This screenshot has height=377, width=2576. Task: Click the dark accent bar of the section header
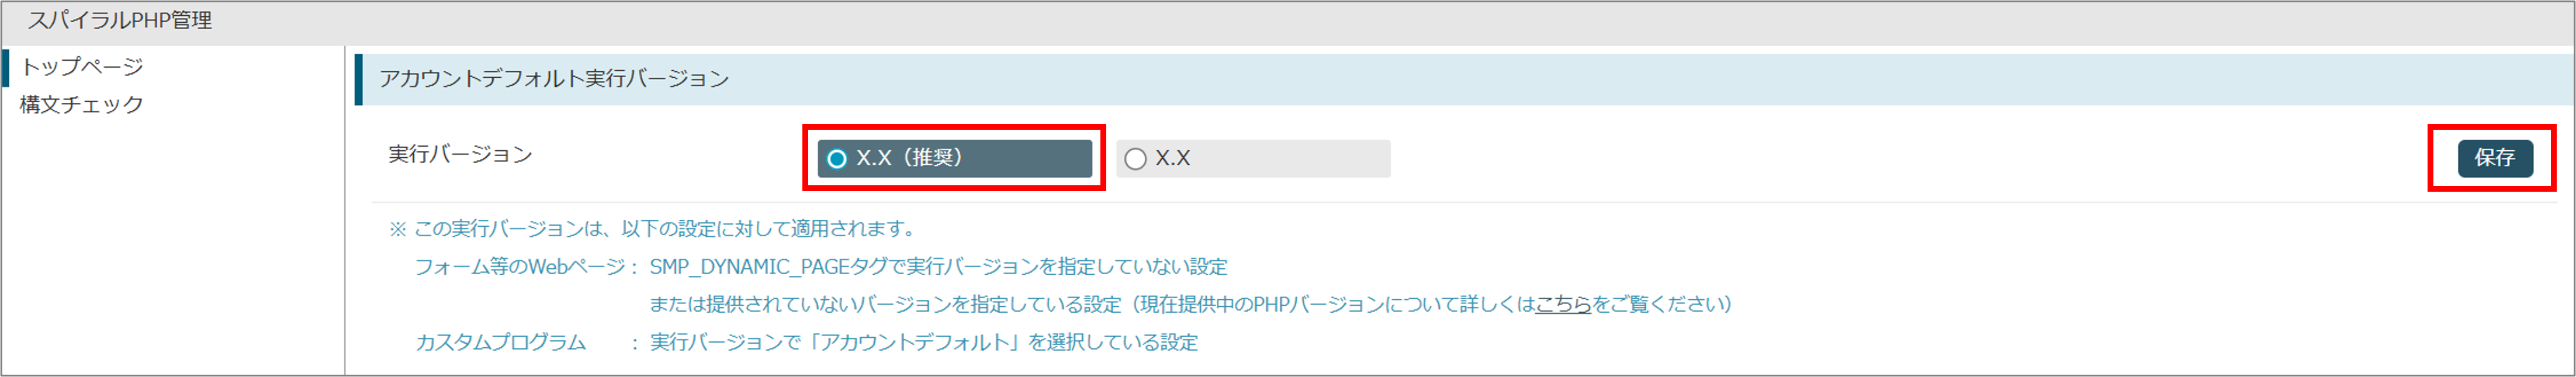click(x=359, y=79)
